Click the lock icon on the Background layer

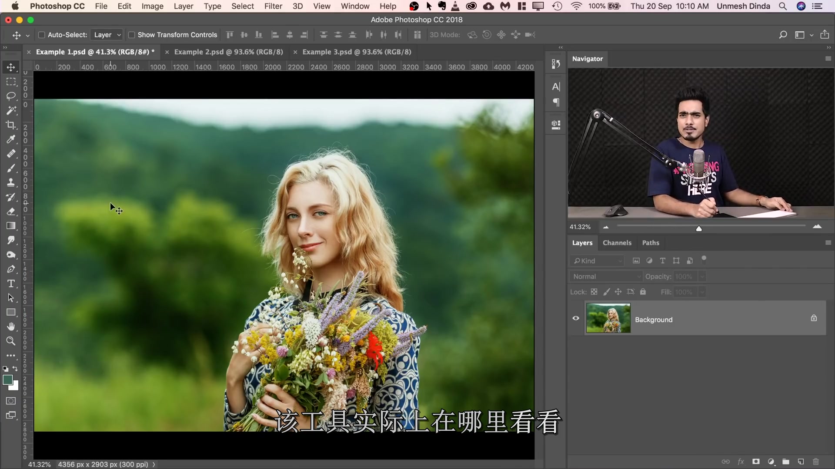[814, 318]
